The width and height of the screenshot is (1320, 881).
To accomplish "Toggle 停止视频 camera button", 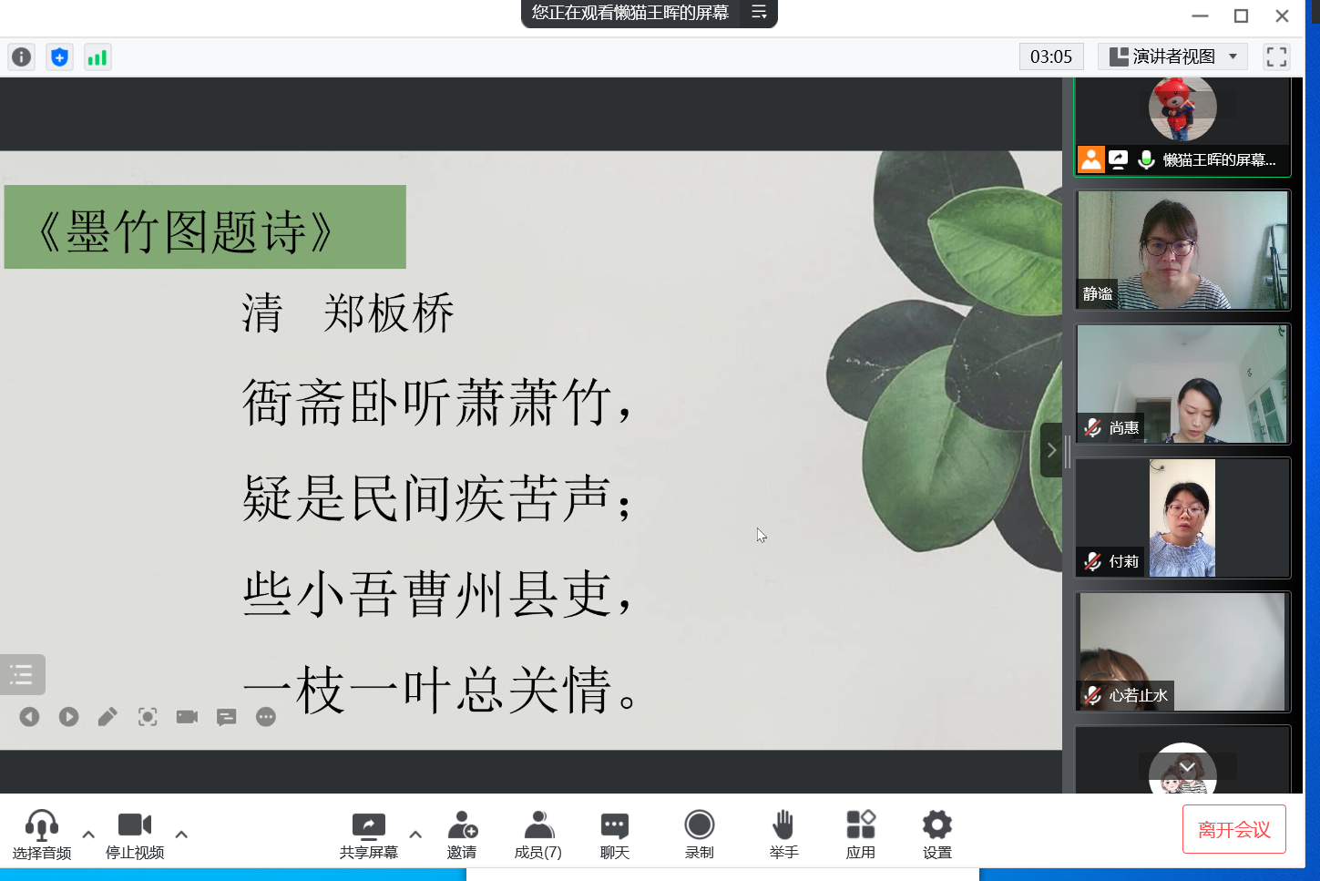I will (135, 835).
